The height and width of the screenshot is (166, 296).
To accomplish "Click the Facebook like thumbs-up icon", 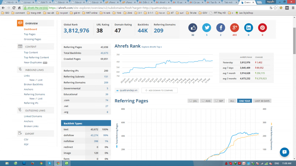I will (x=193, y=28).
